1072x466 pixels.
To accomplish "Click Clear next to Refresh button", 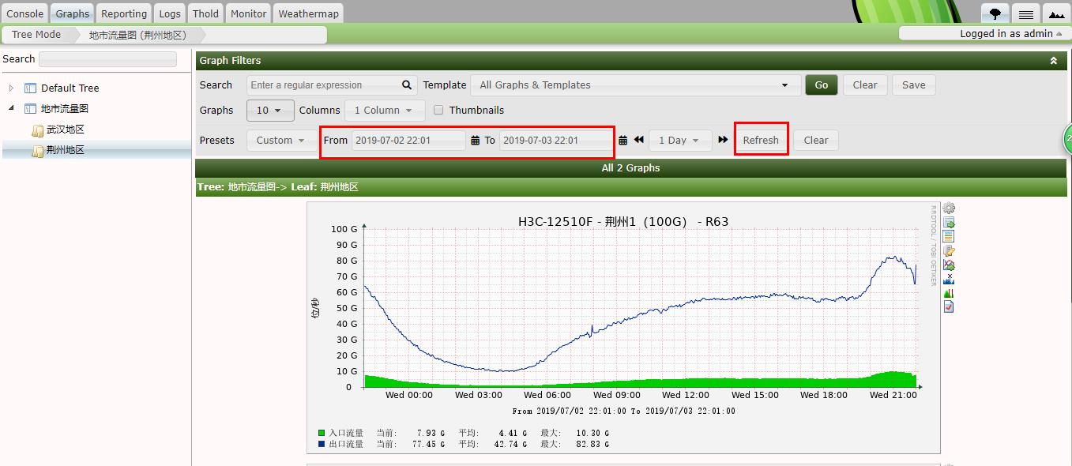I will (x=816, y=141).
